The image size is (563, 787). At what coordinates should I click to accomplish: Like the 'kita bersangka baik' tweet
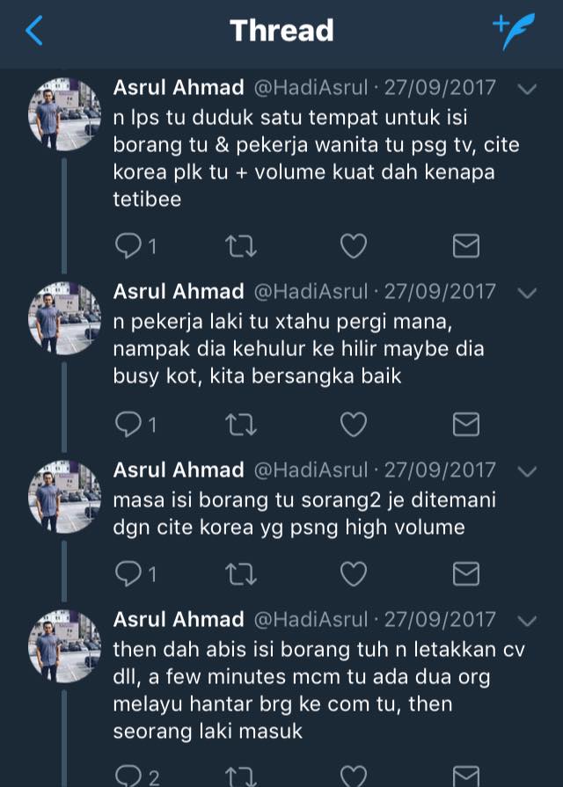pyautogui.click(x=354, y=425)
